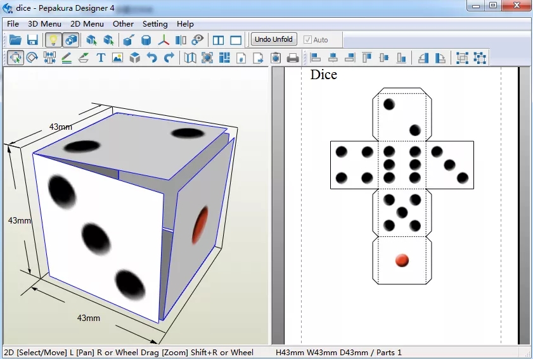
Task: Switch to the single-pane view
Action: [x=236, y=40]
